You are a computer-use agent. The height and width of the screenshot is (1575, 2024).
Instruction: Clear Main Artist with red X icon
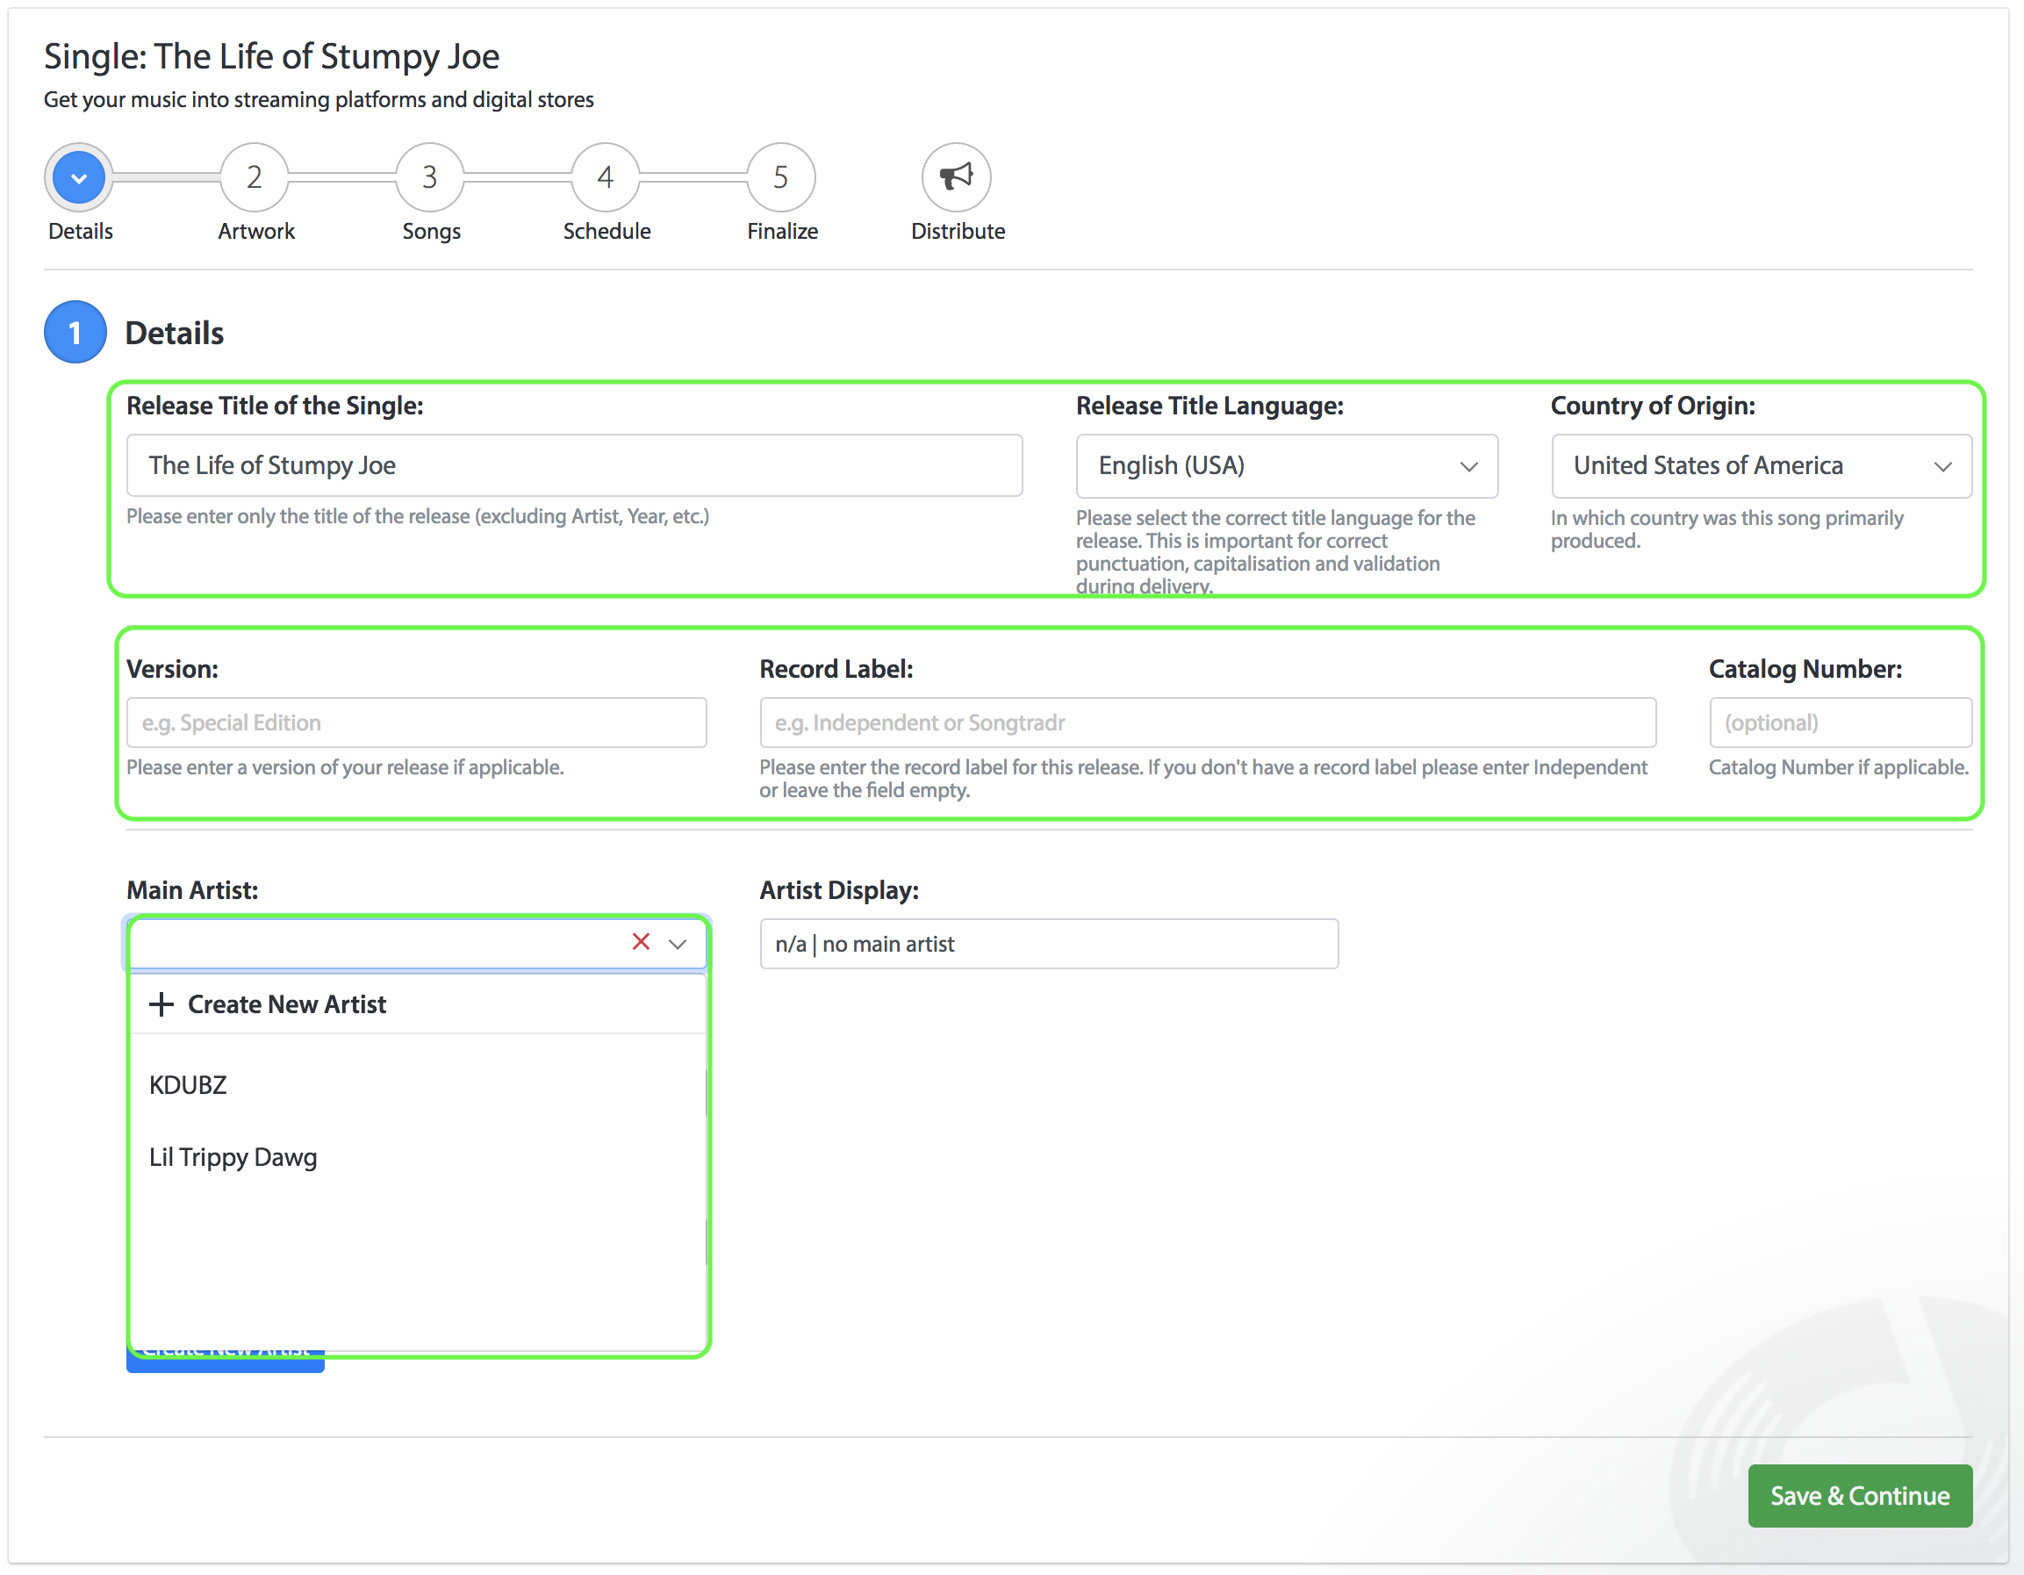(x=641, y=942)
